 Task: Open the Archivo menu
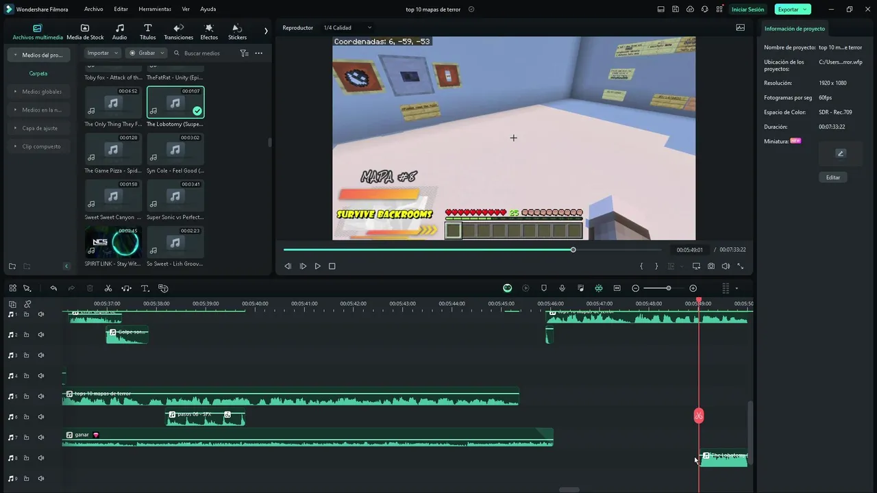click(x=94, y=10)
